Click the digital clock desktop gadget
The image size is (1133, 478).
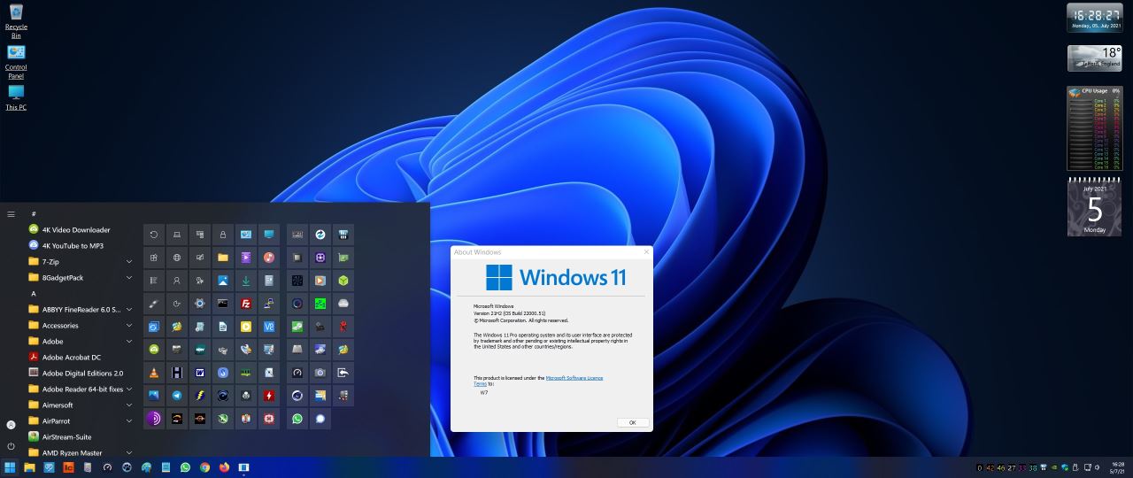(x=1094, y=18)
